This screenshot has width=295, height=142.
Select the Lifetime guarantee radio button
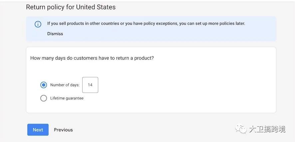[x=44, y=98]
